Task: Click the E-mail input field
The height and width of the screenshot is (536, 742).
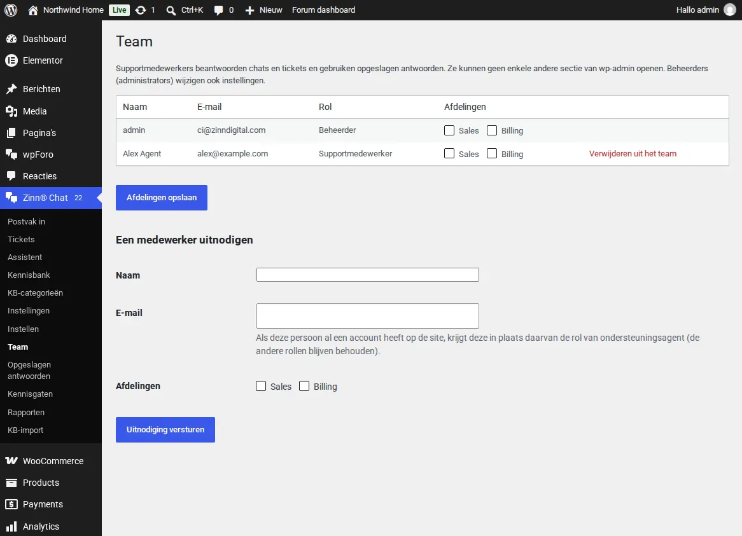Action: click(x=368, y=316)
